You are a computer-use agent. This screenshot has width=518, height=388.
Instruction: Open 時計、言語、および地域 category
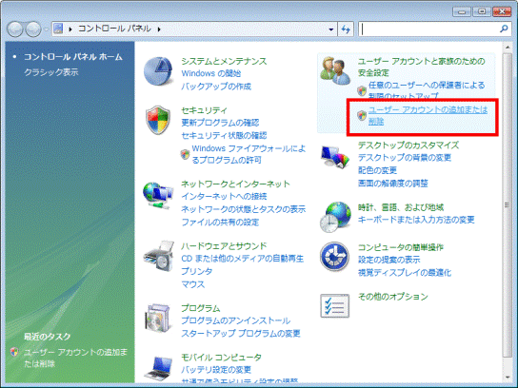click(x=401, y=207)
